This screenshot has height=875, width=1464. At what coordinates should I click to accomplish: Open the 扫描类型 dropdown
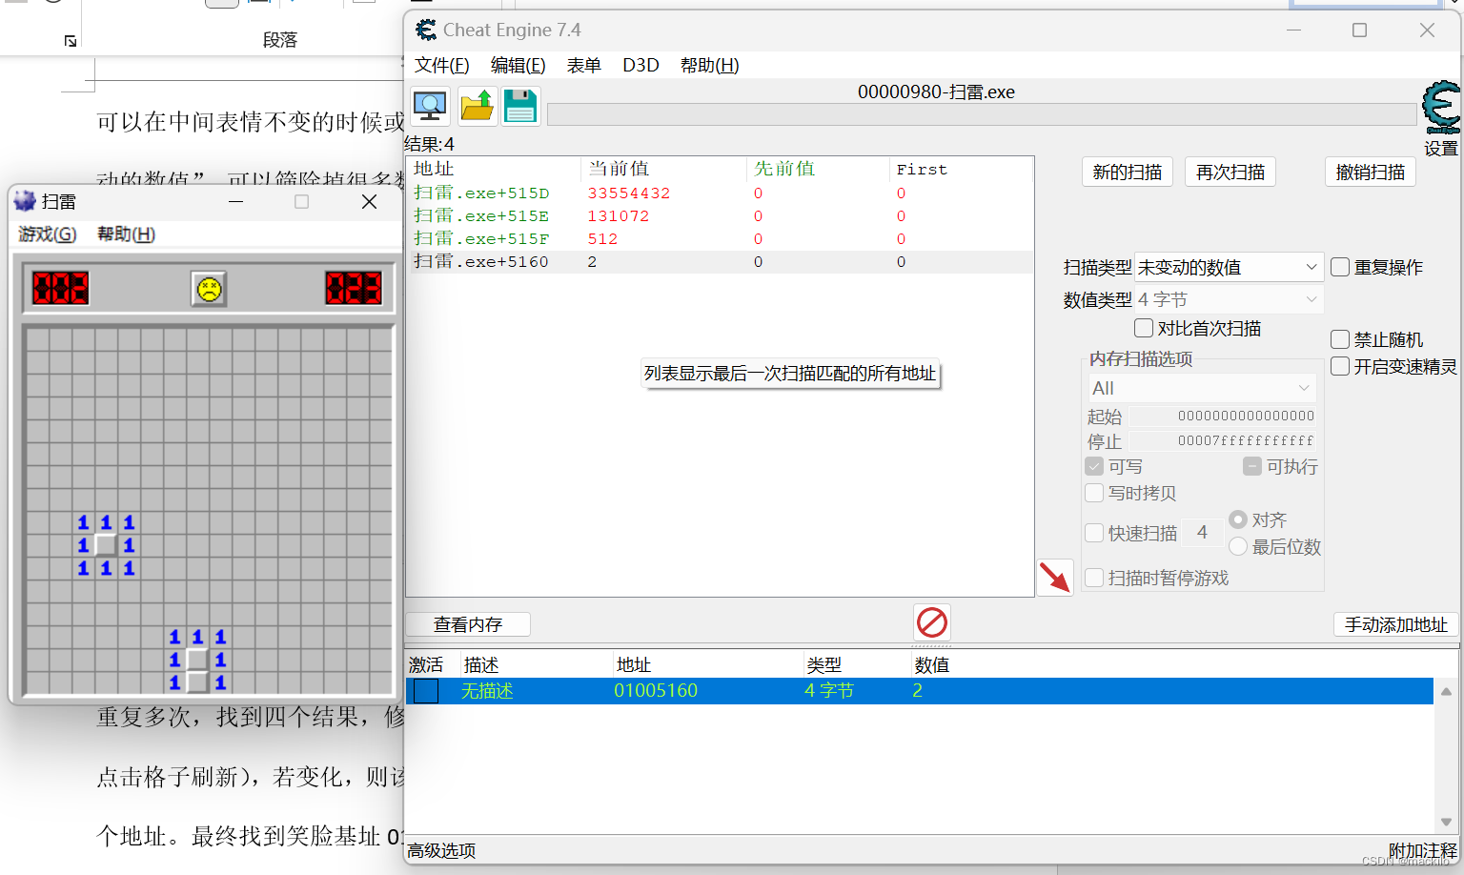click(x=1229, y=268)
